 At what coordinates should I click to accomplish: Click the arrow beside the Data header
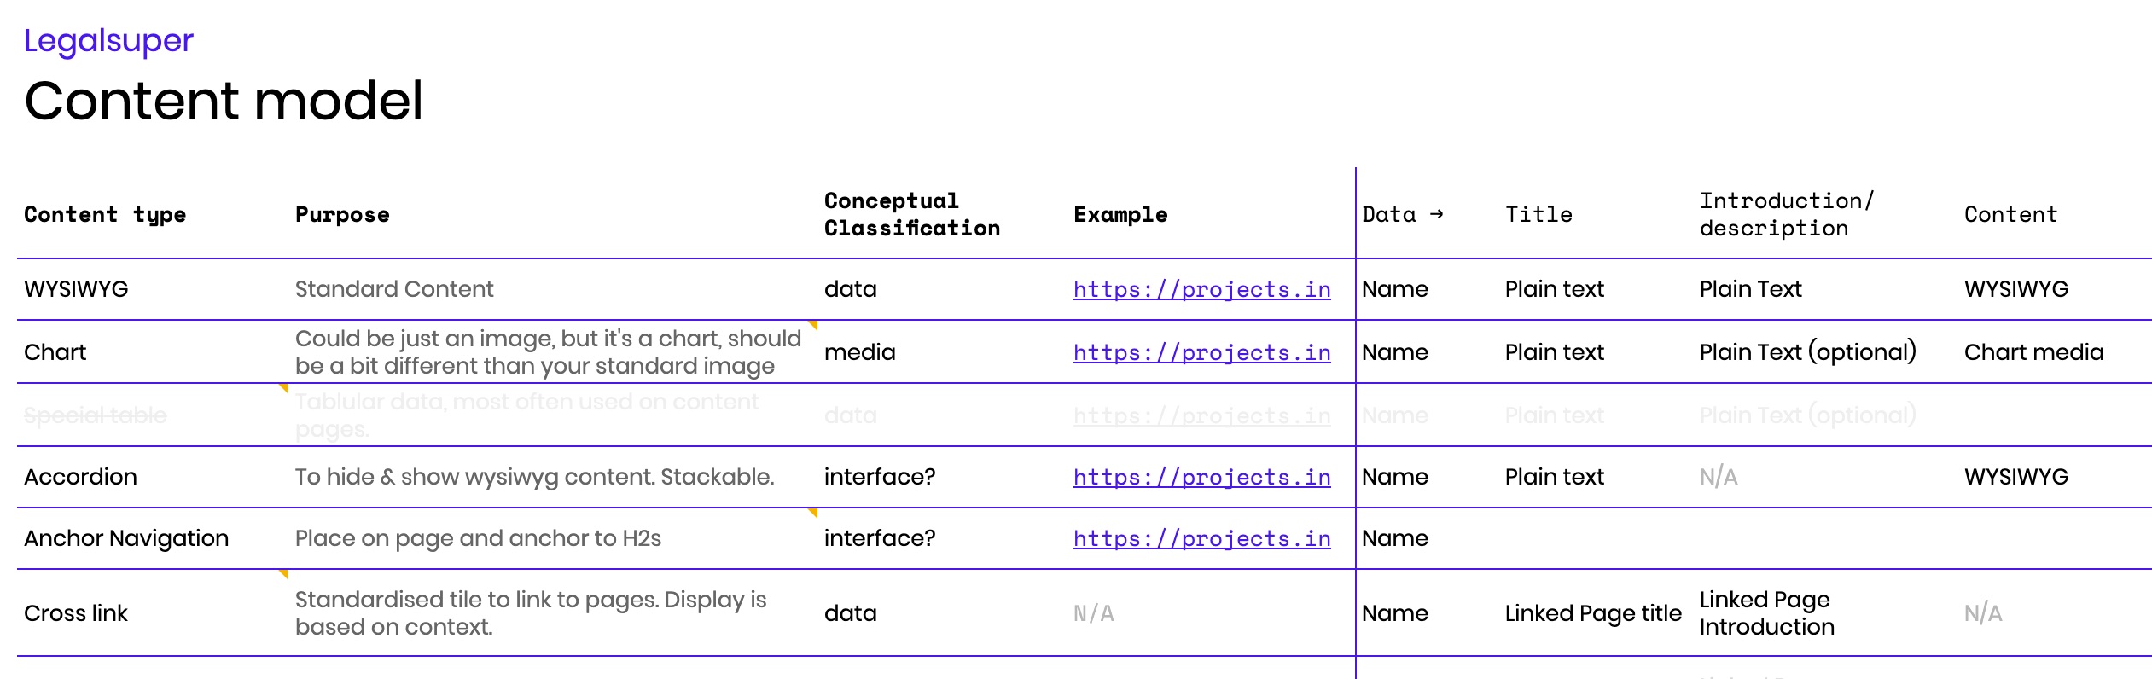point(1437,214)
